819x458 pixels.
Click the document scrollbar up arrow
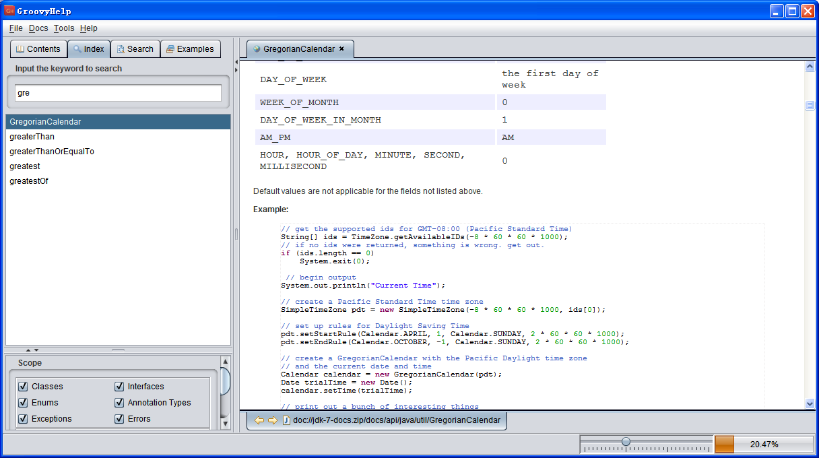coord(810,66)
